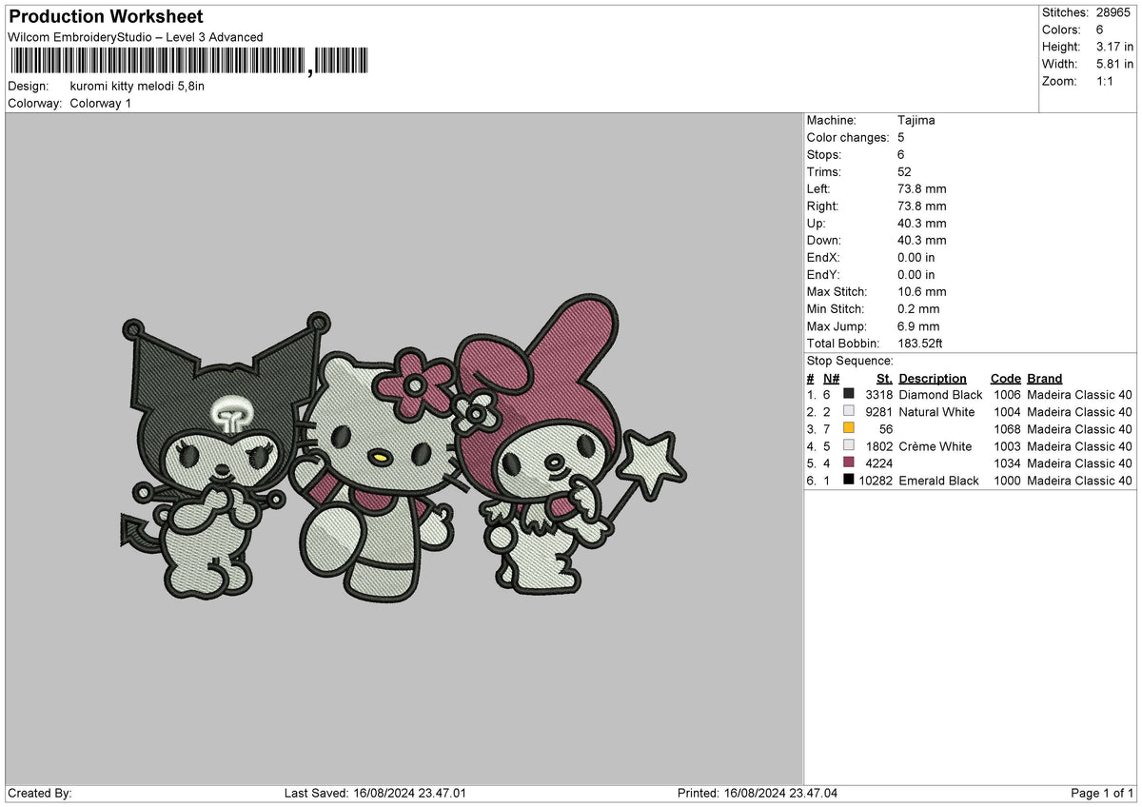Click the 'Brand' column header
This screenshot has height=807, width=1142.
(1045, 379)
